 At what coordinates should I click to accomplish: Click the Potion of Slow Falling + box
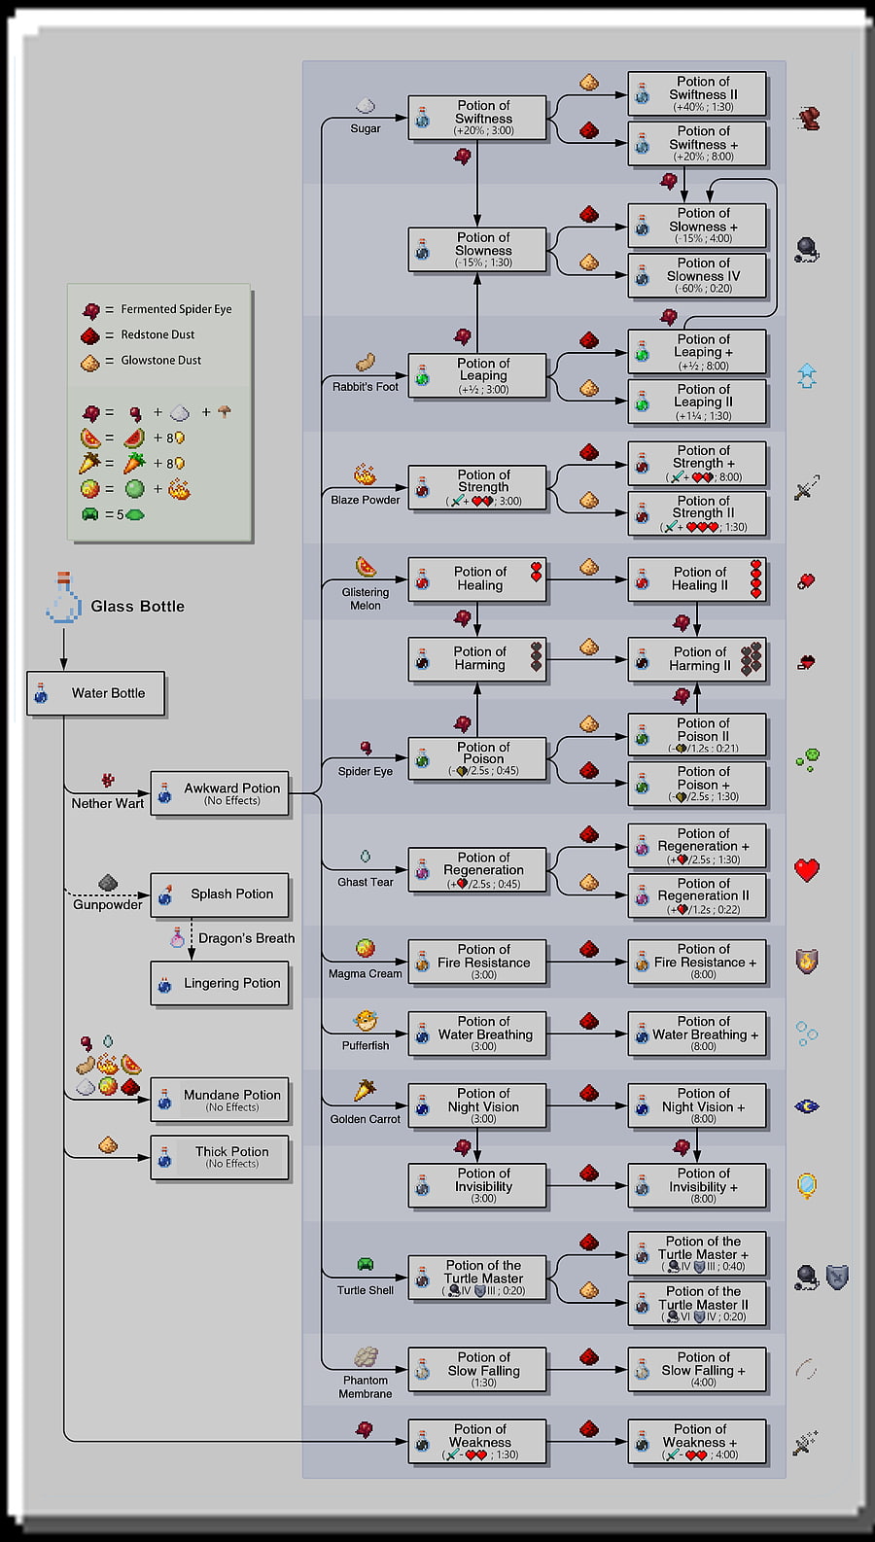coord(697,1370)
